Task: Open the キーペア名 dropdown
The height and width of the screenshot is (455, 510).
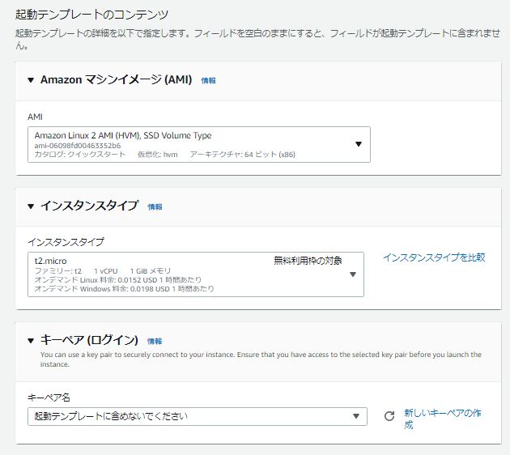Action: coord(198,416)
